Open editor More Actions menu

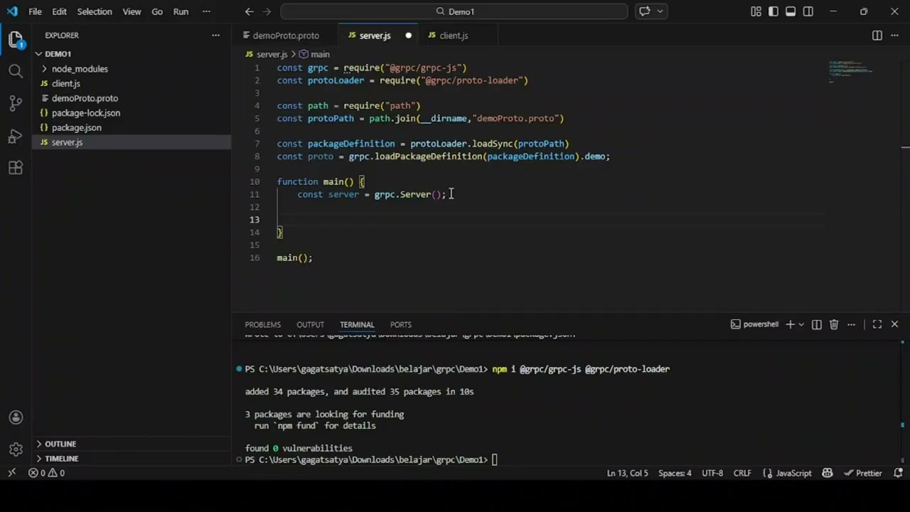(x=894, y=36)
